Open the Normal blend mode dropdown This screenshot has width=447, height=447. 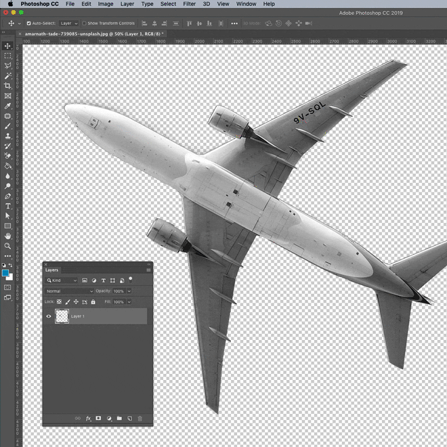coord(69,291)
